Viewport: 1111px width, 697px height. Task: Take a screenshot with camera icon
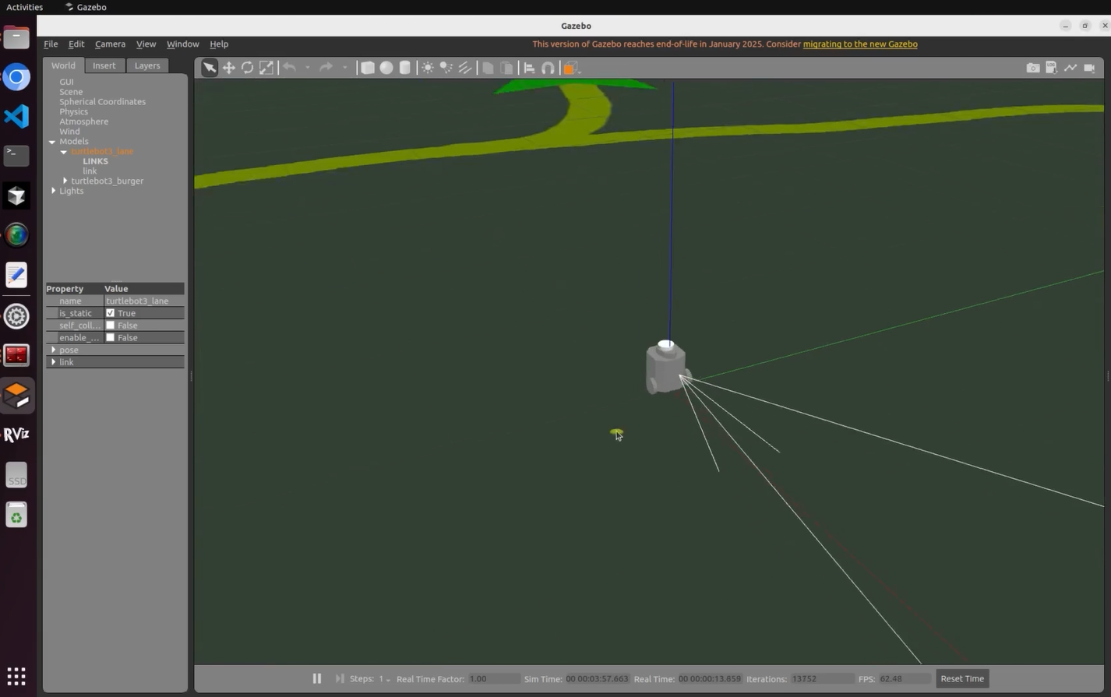click(x=1032, y=68)
